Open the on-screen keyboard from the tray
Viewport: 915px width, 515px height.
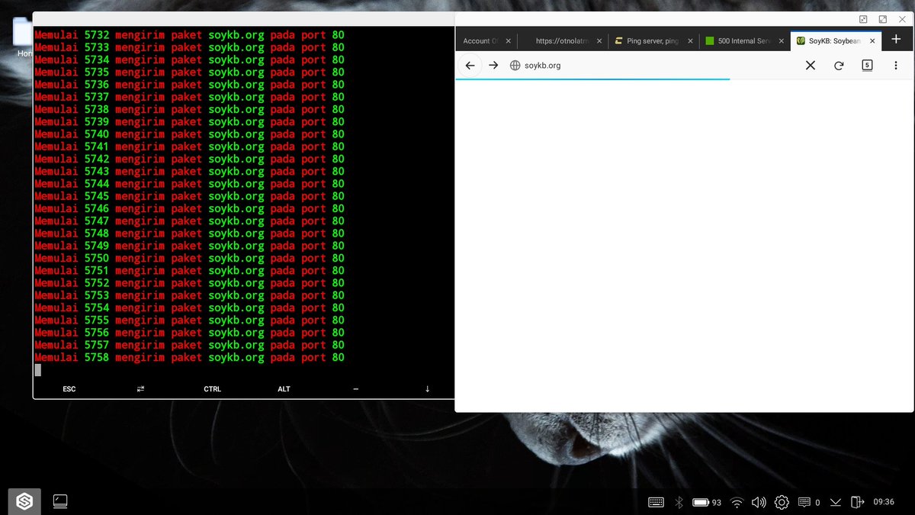point(656,502)
